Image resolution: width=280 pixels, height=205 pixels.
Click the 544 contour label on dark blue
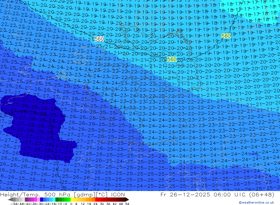[9, 114]
